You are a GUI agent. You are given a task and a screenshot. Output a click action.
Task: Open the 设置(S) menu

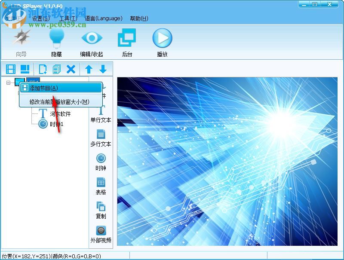pos(41,18)
